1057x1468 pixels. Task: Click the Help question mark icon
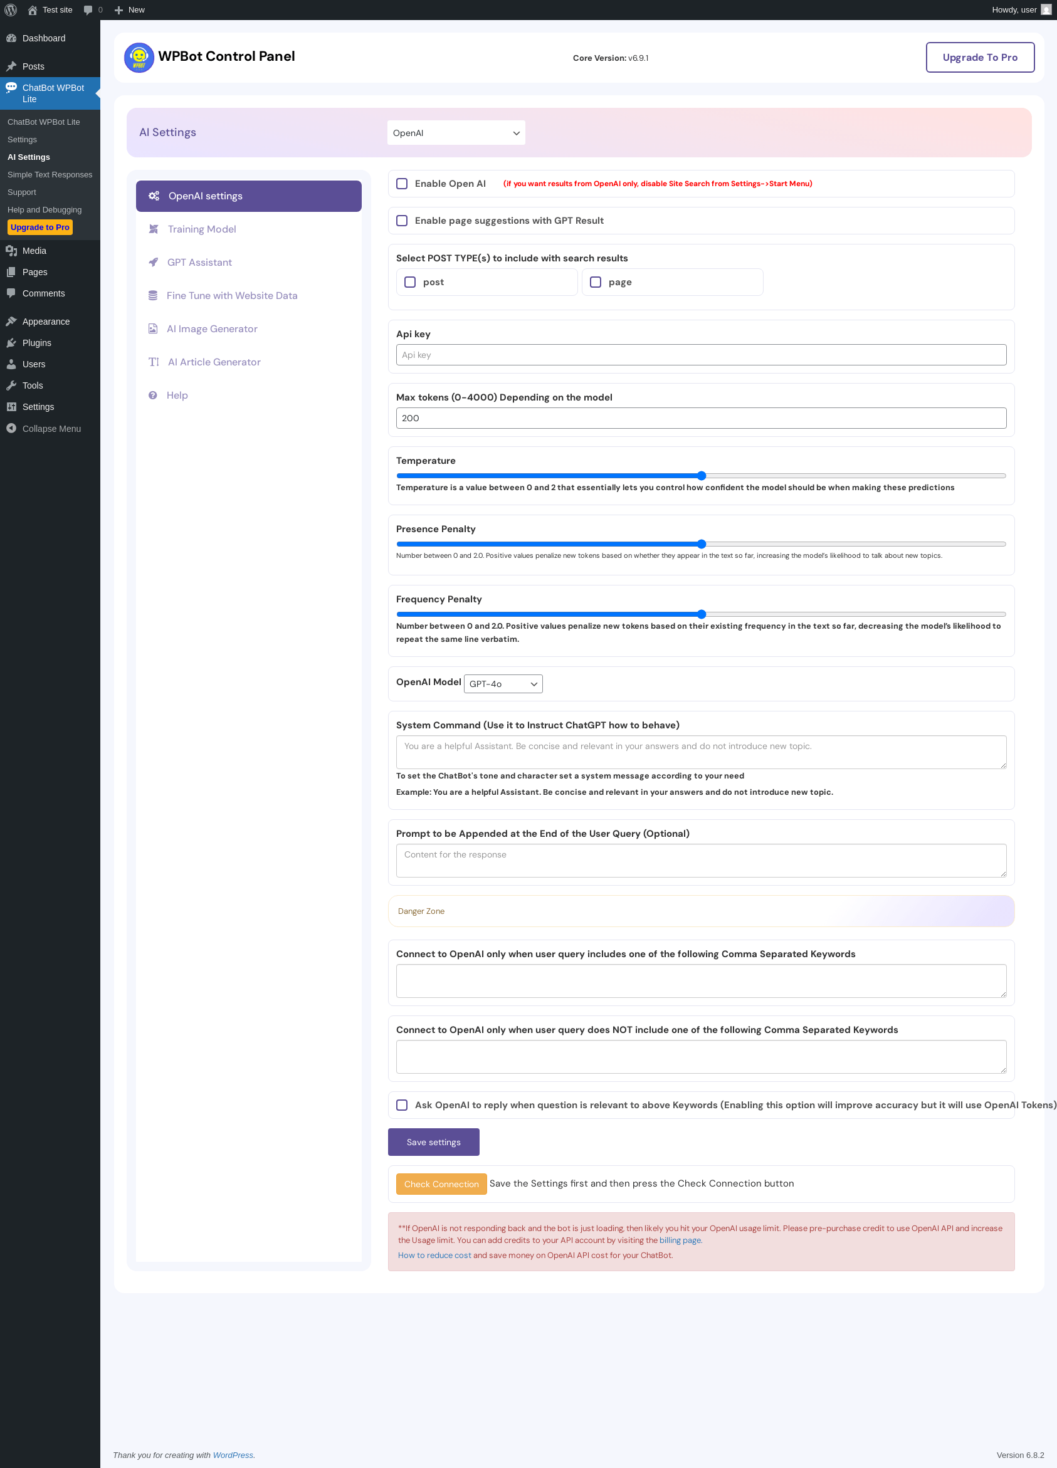click(153, 396)
